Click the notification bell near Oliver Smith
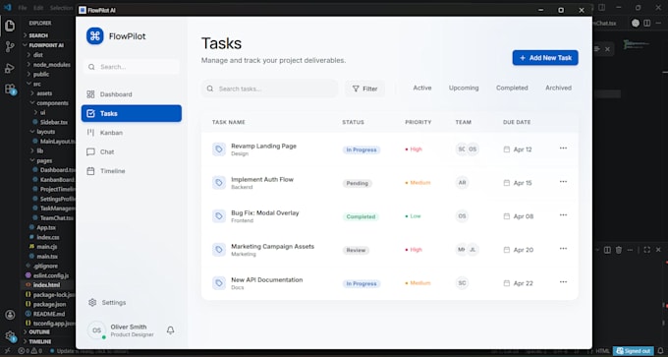This screenshot has height=357, width=668. [170, 330]
